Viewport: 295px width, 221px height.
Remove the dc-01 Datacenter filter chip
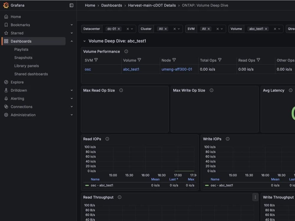click(x=119, y=29)
